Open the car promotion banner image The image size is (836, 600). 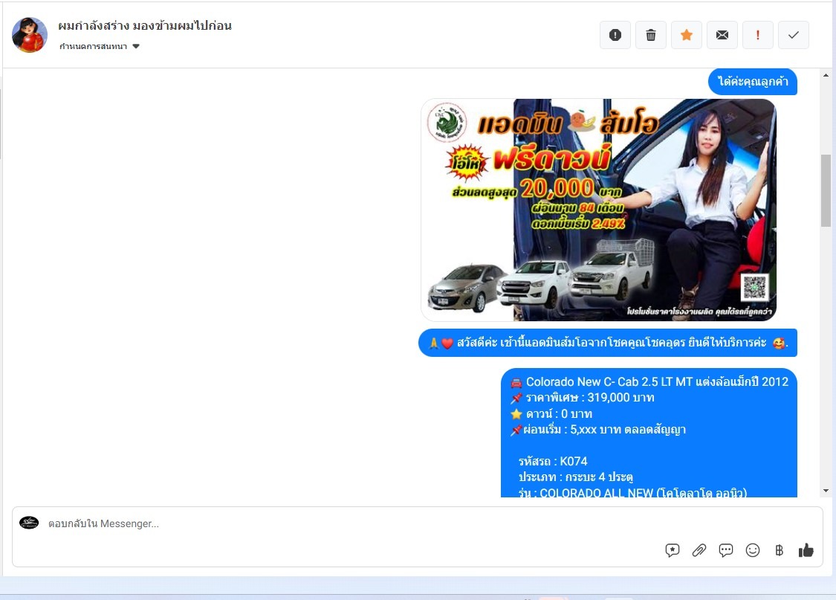[x=598, y=210]
